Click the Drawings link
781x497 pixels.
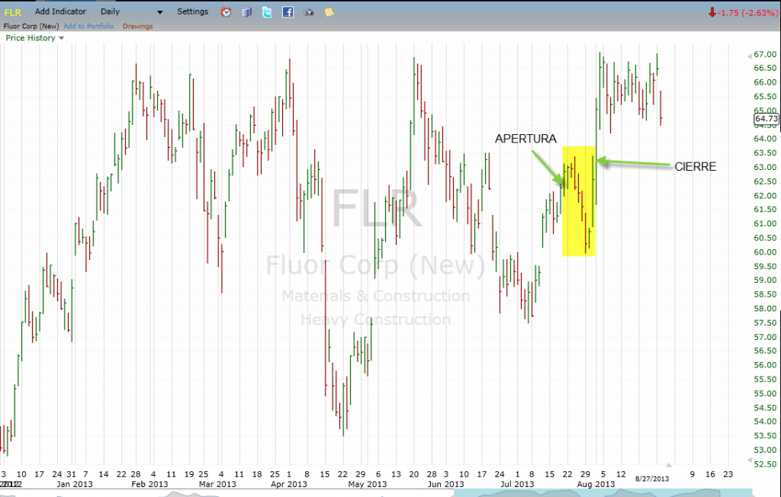[x=137, y=26]
